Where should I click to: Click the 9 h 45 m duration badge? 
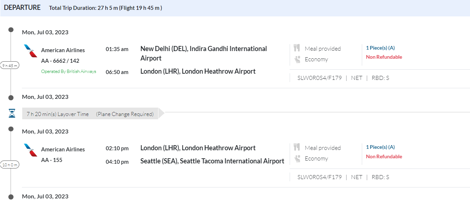[x=10, y=66]
